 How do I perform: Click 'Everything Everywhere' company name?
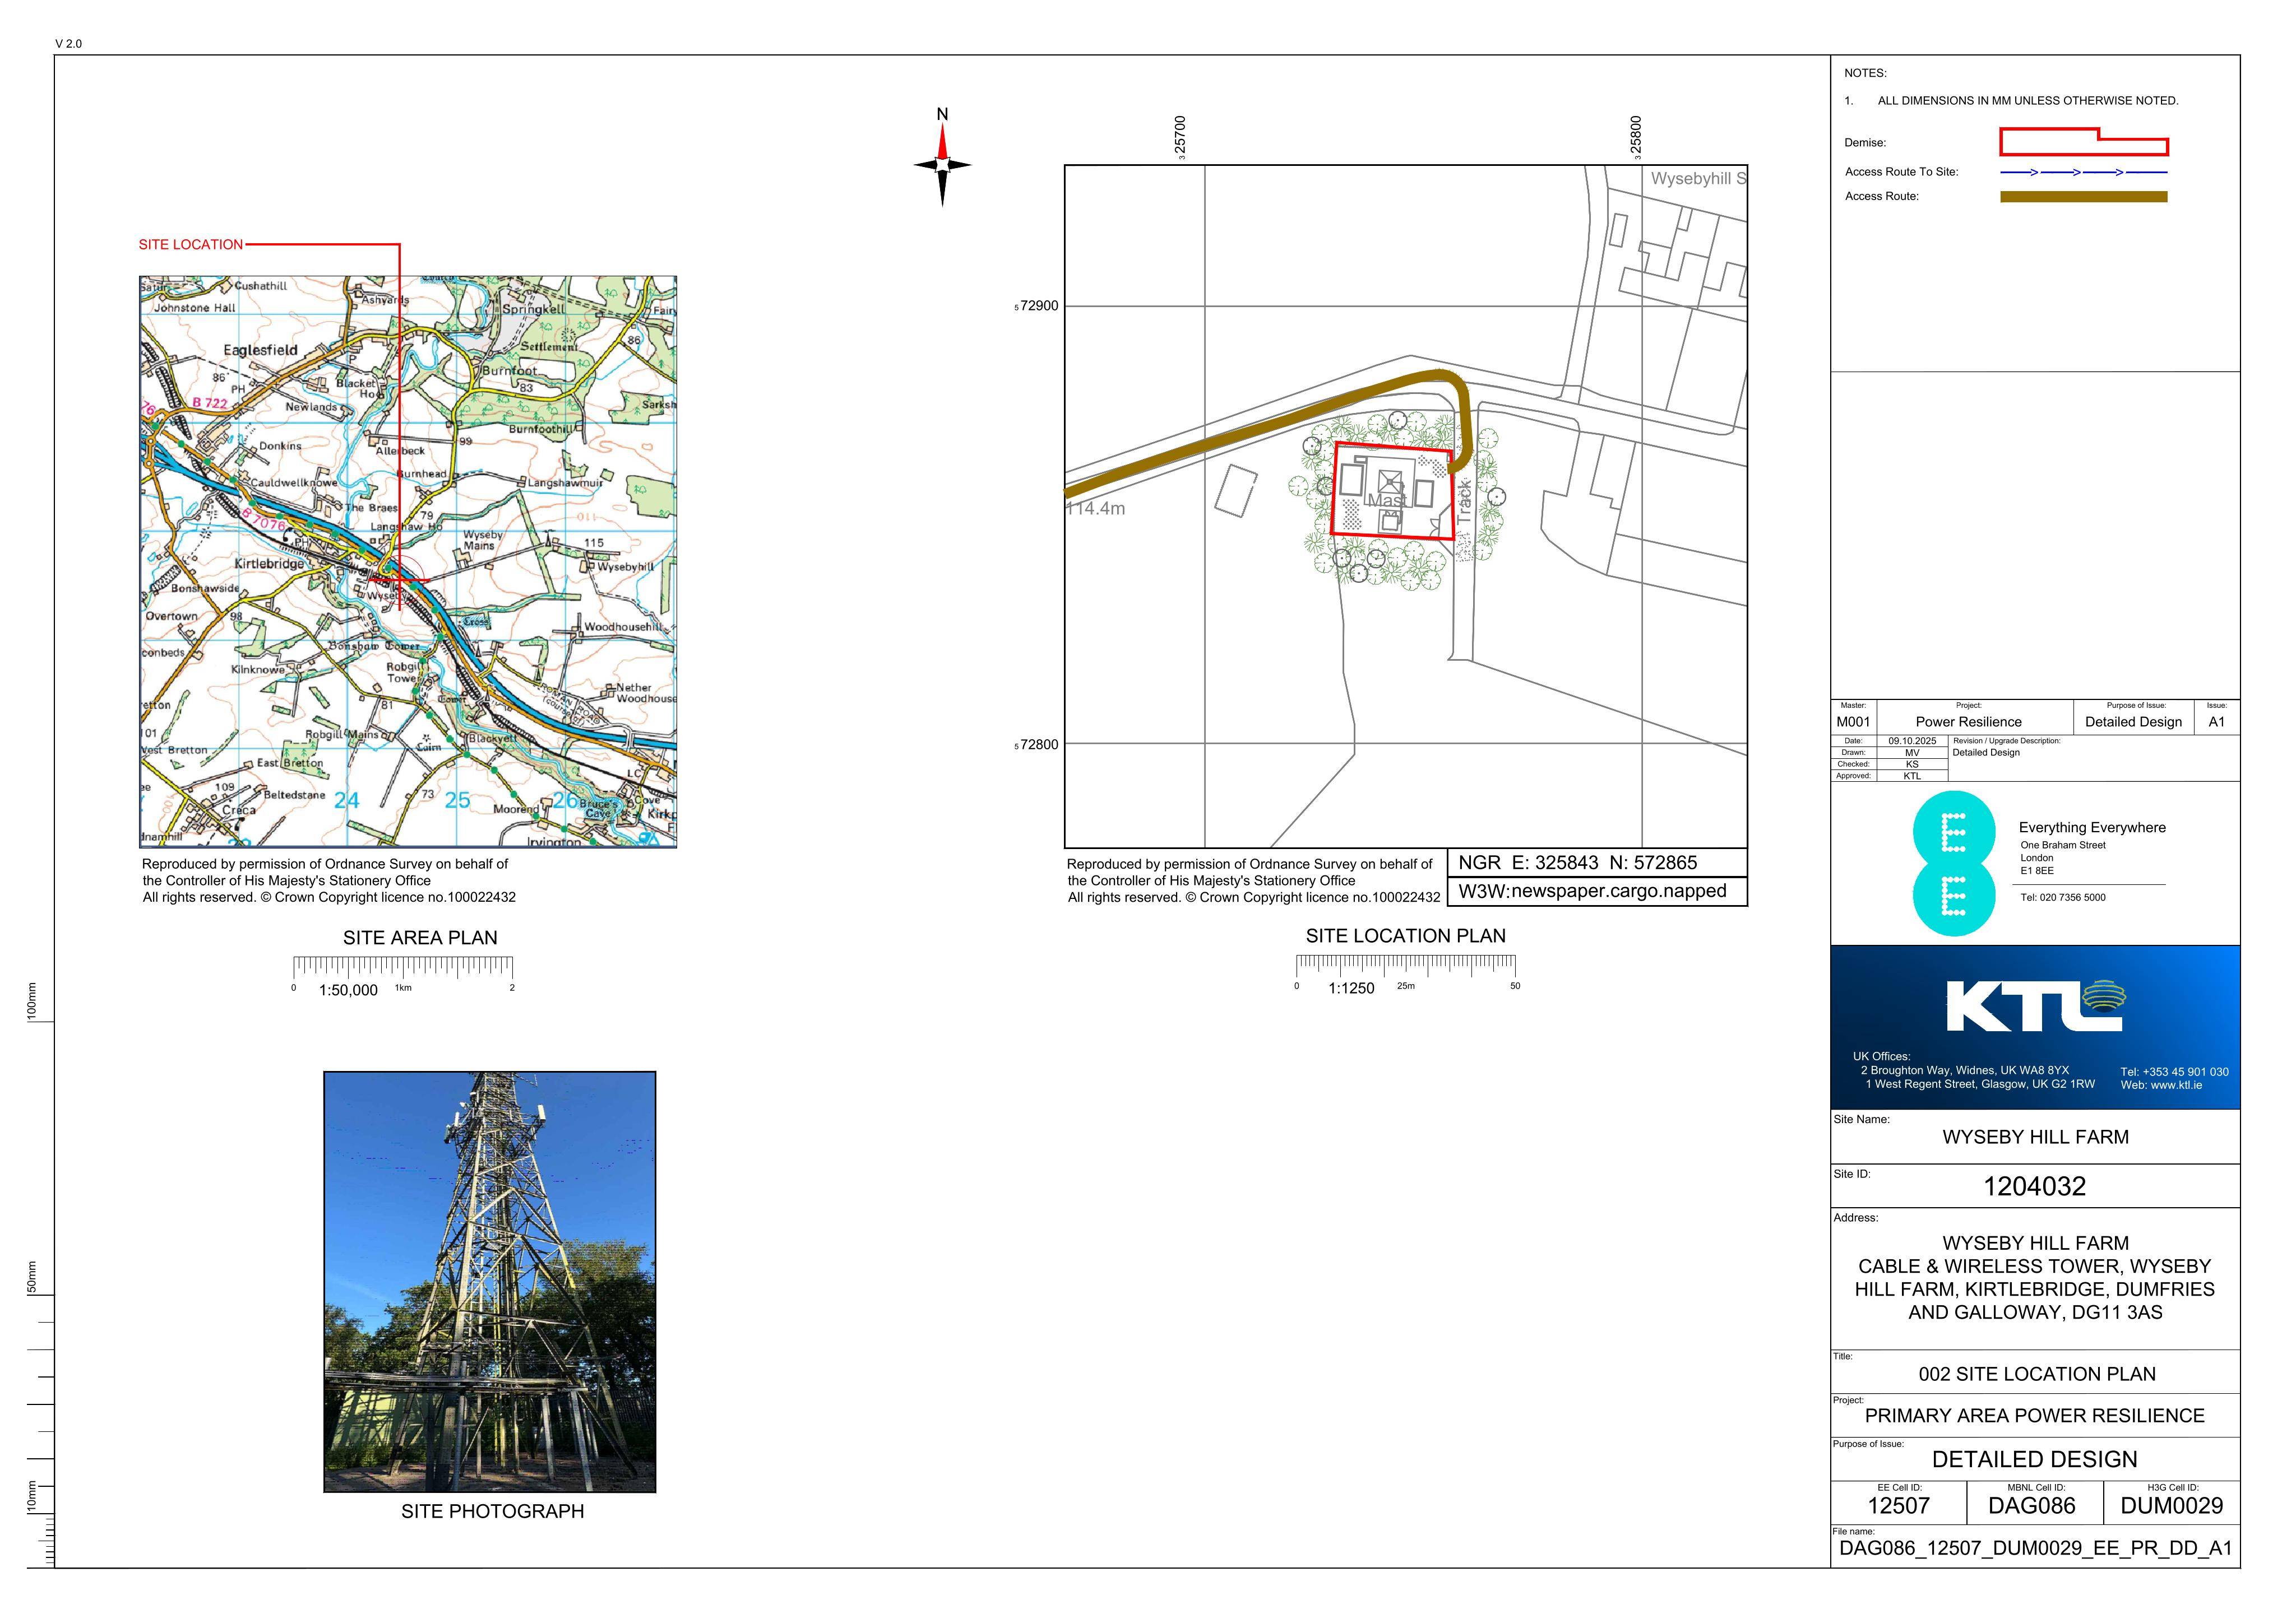pos(2092,828)
